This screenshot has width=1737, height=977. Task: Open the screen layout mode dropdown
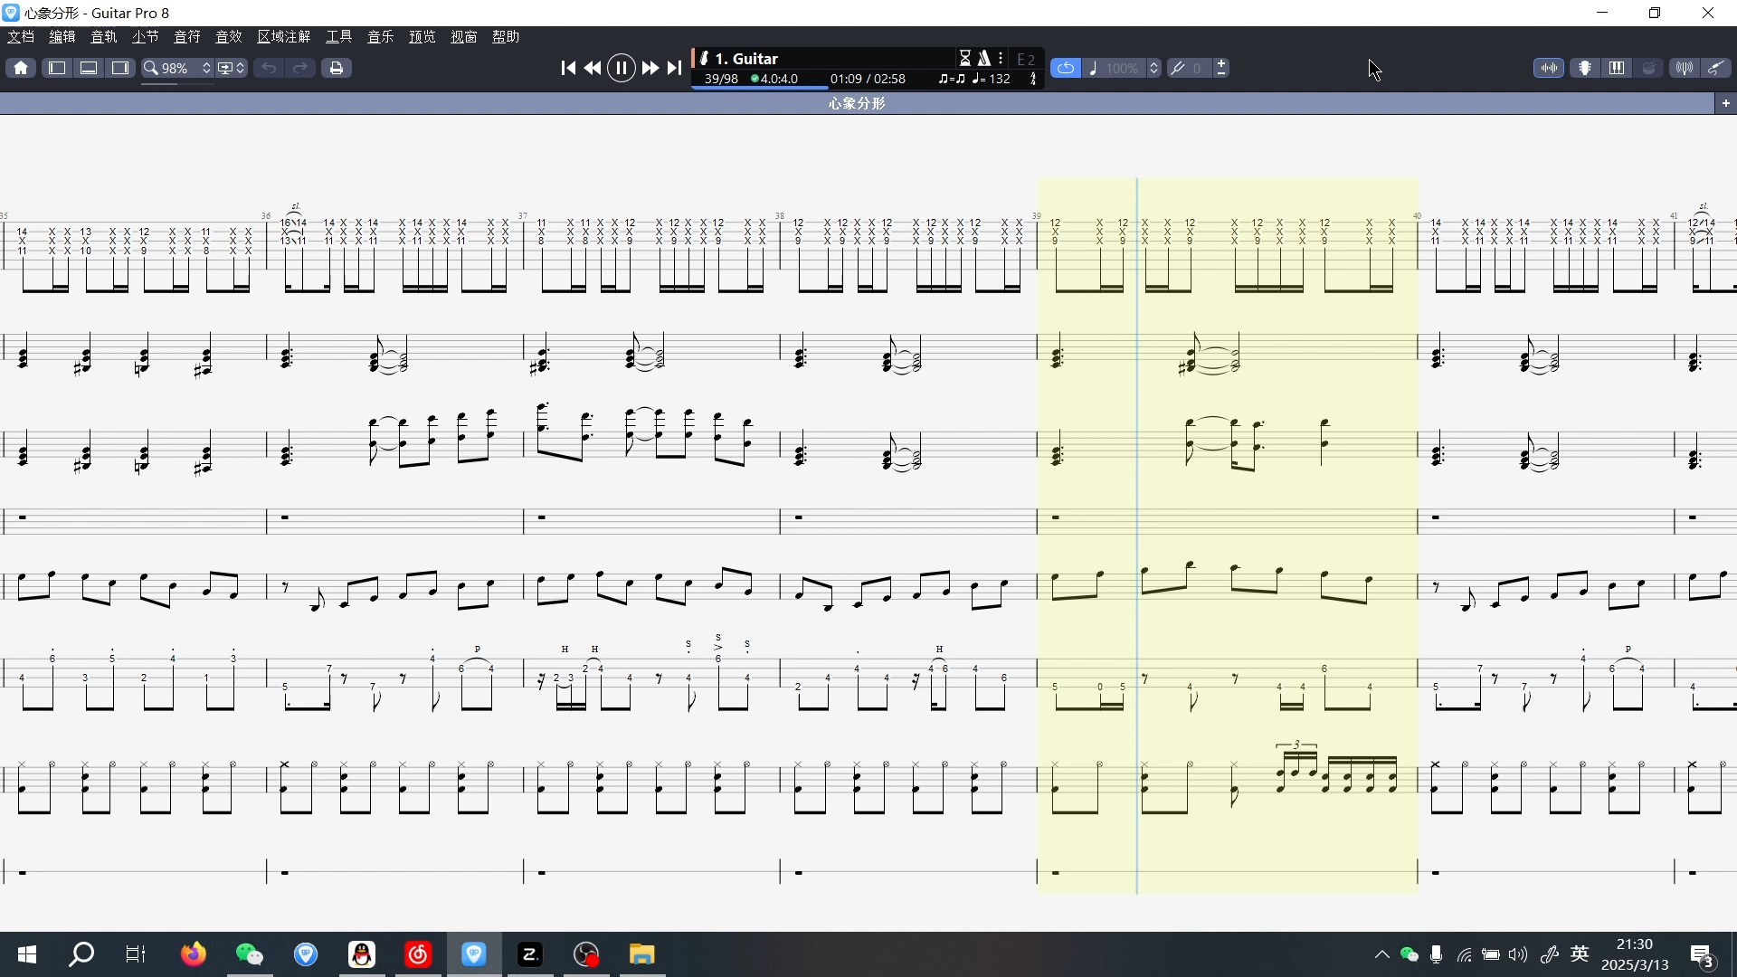(232, 68)
